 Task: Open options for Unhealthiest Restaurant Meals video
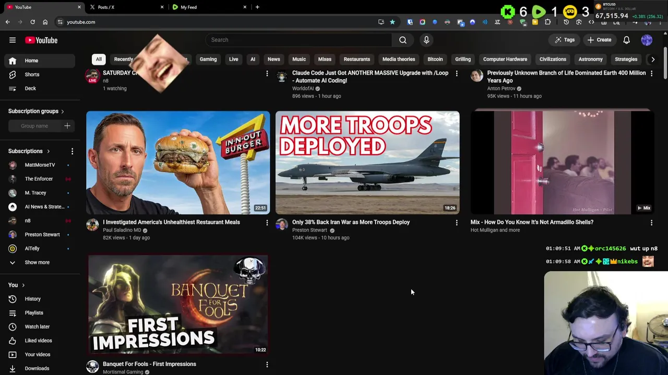coord(267,223)
